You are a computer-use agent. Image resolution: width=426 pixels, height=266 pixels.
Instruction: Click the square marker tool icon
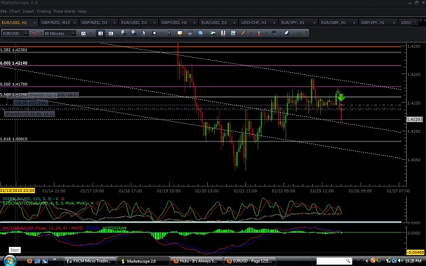[x=154, y=33]
